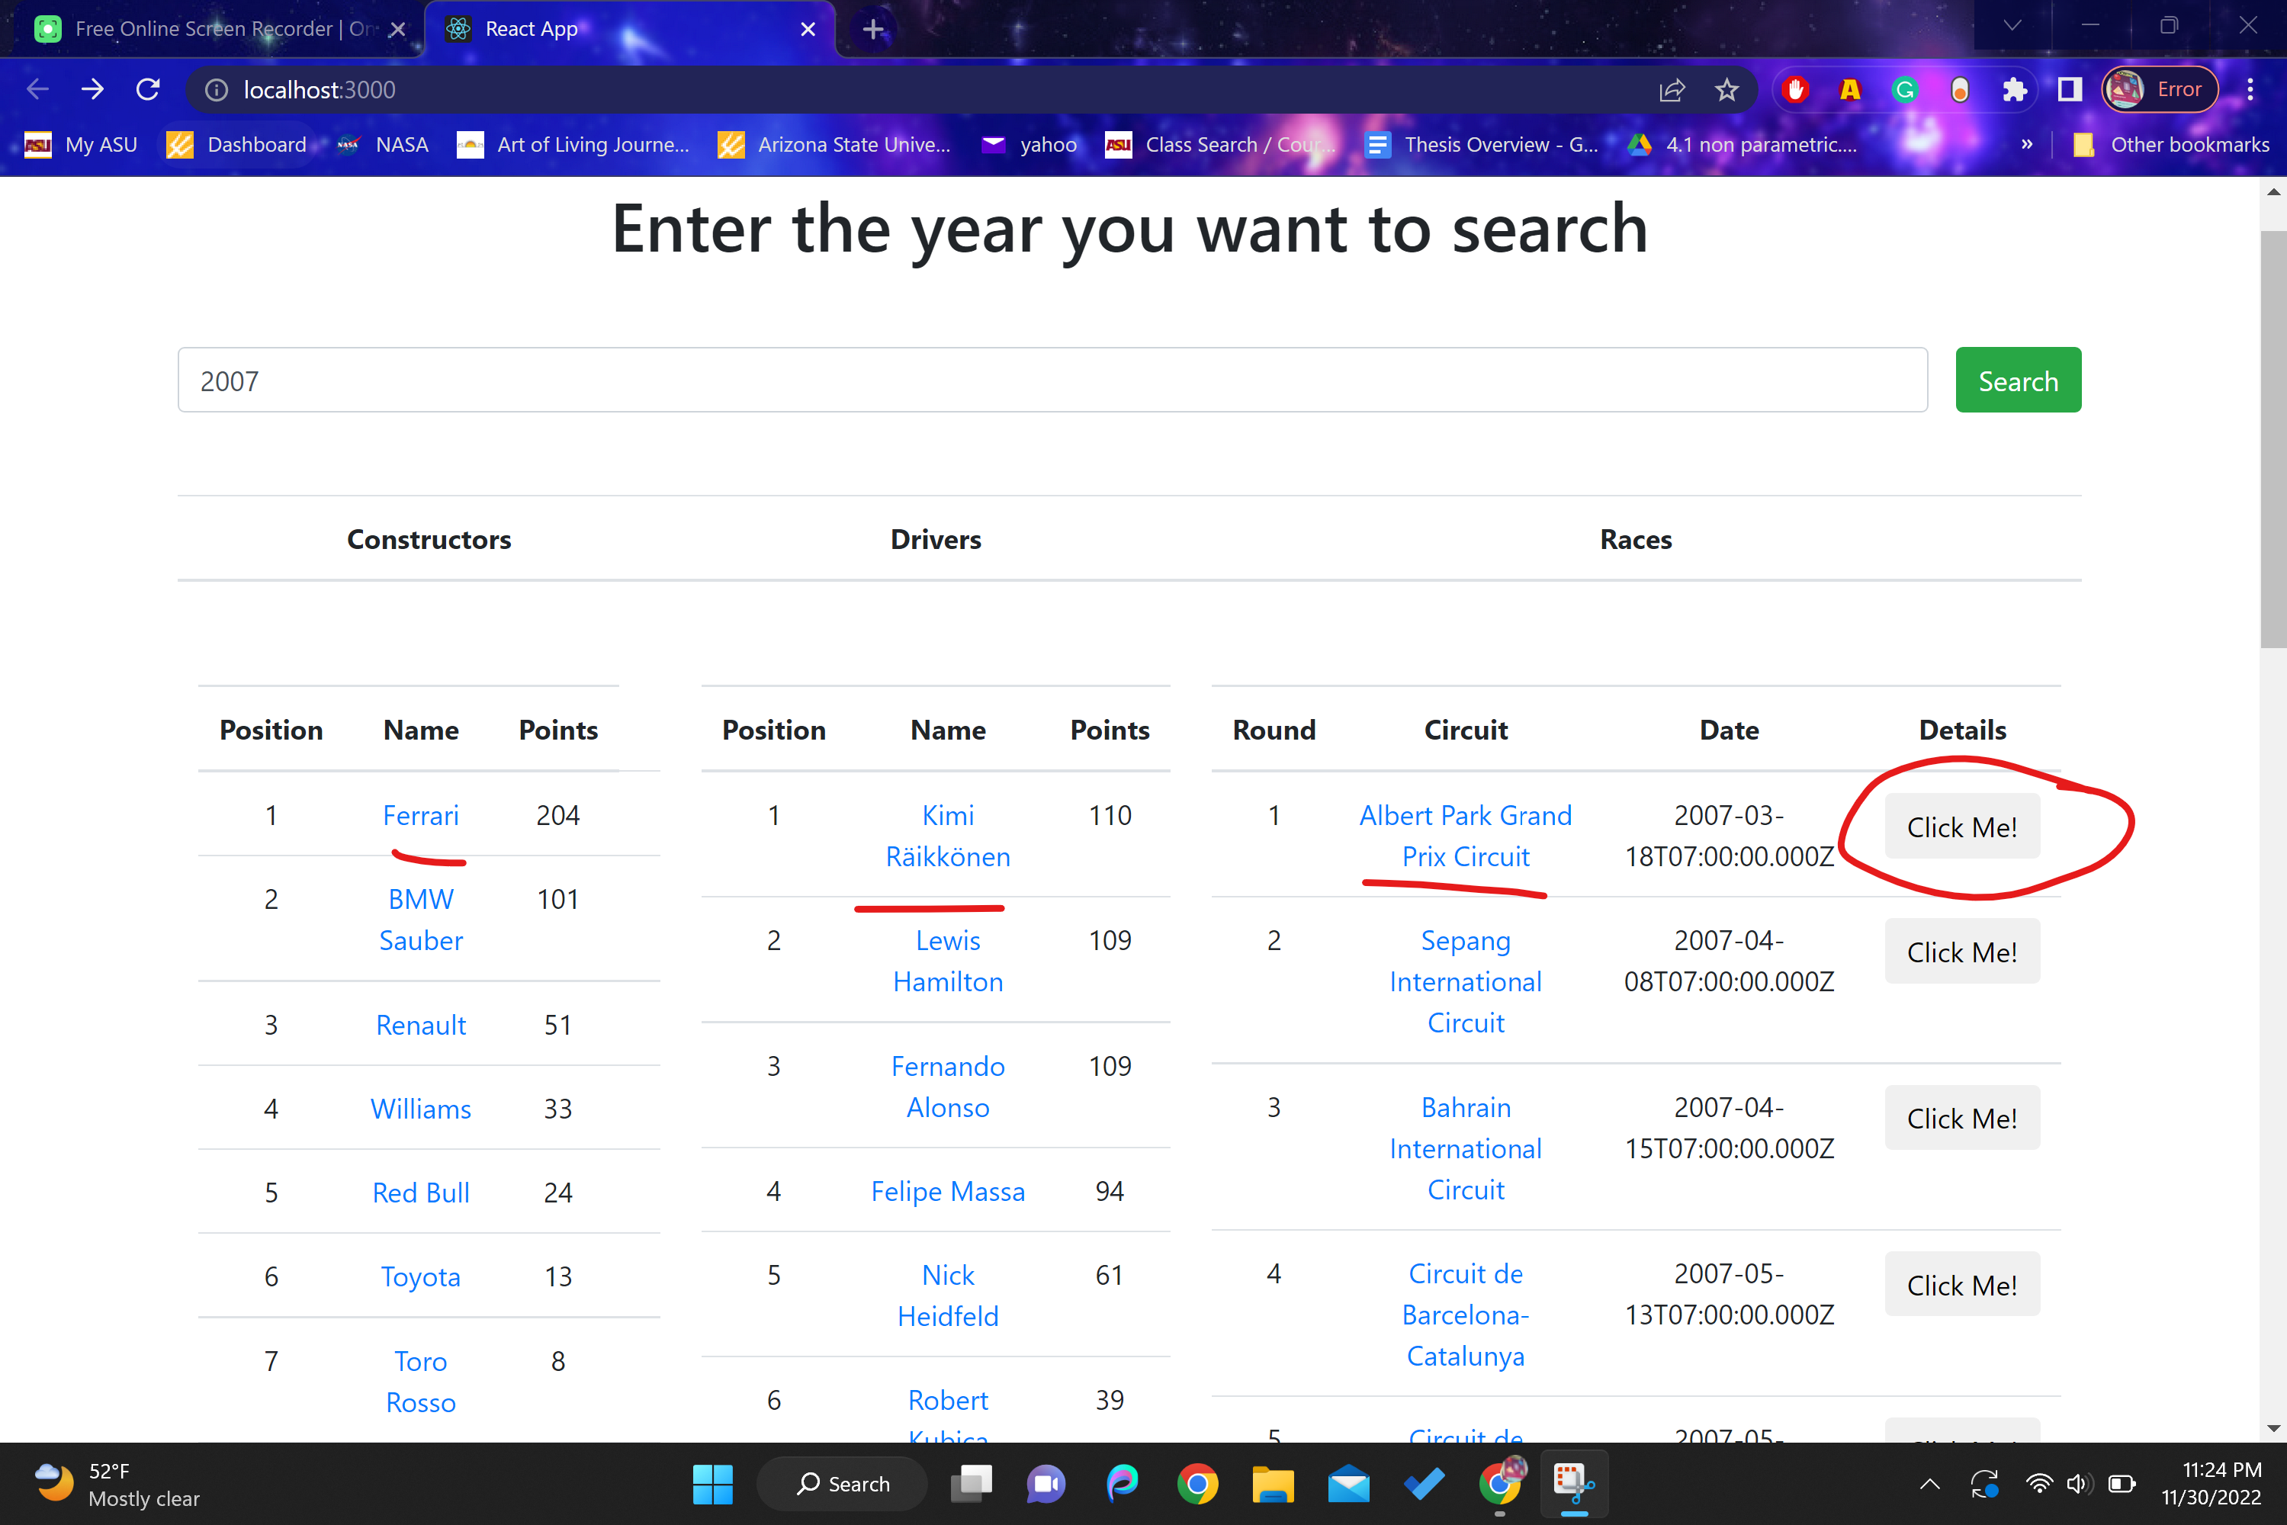Open the Chrome Extensions puzzle icon
The width and height of the screenshot is (2287, 1525).
coord(2015,88)
